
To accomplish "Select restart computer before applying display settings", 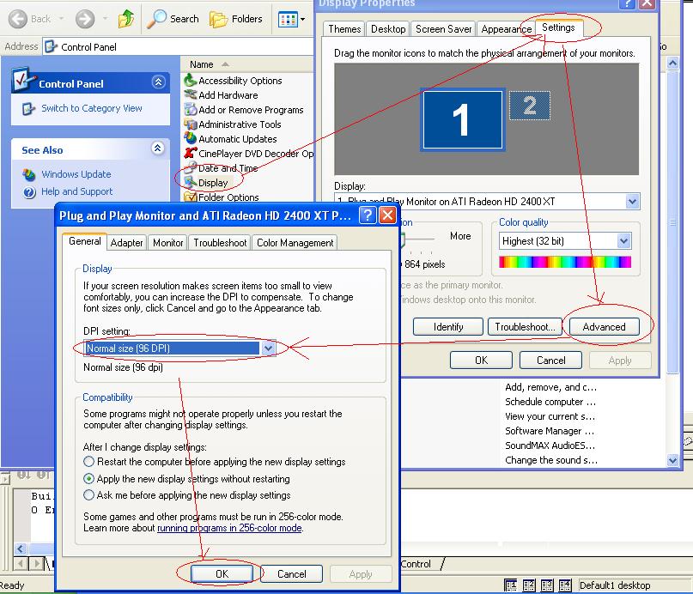I will [89, 461].
